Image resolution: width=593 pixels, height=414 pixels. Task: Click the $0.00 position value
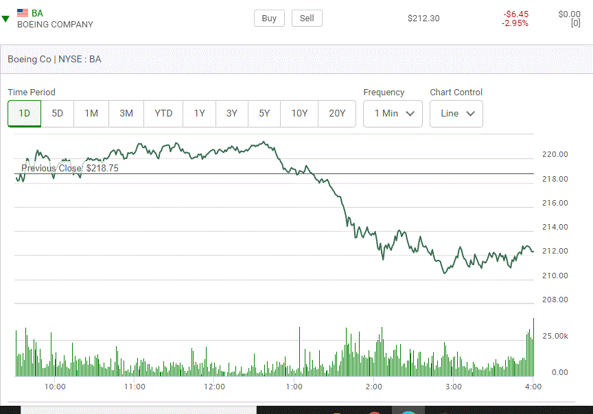[x=569, y=14]
